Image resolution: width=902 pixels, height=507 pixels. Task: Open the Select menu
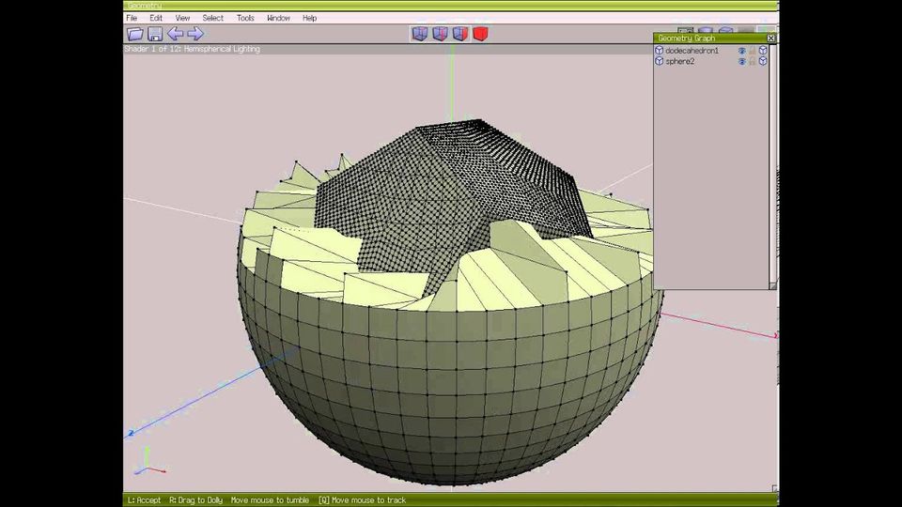213,18
